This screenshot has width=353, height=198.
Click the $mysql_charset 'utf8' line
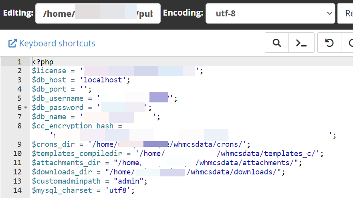point(83,190)
